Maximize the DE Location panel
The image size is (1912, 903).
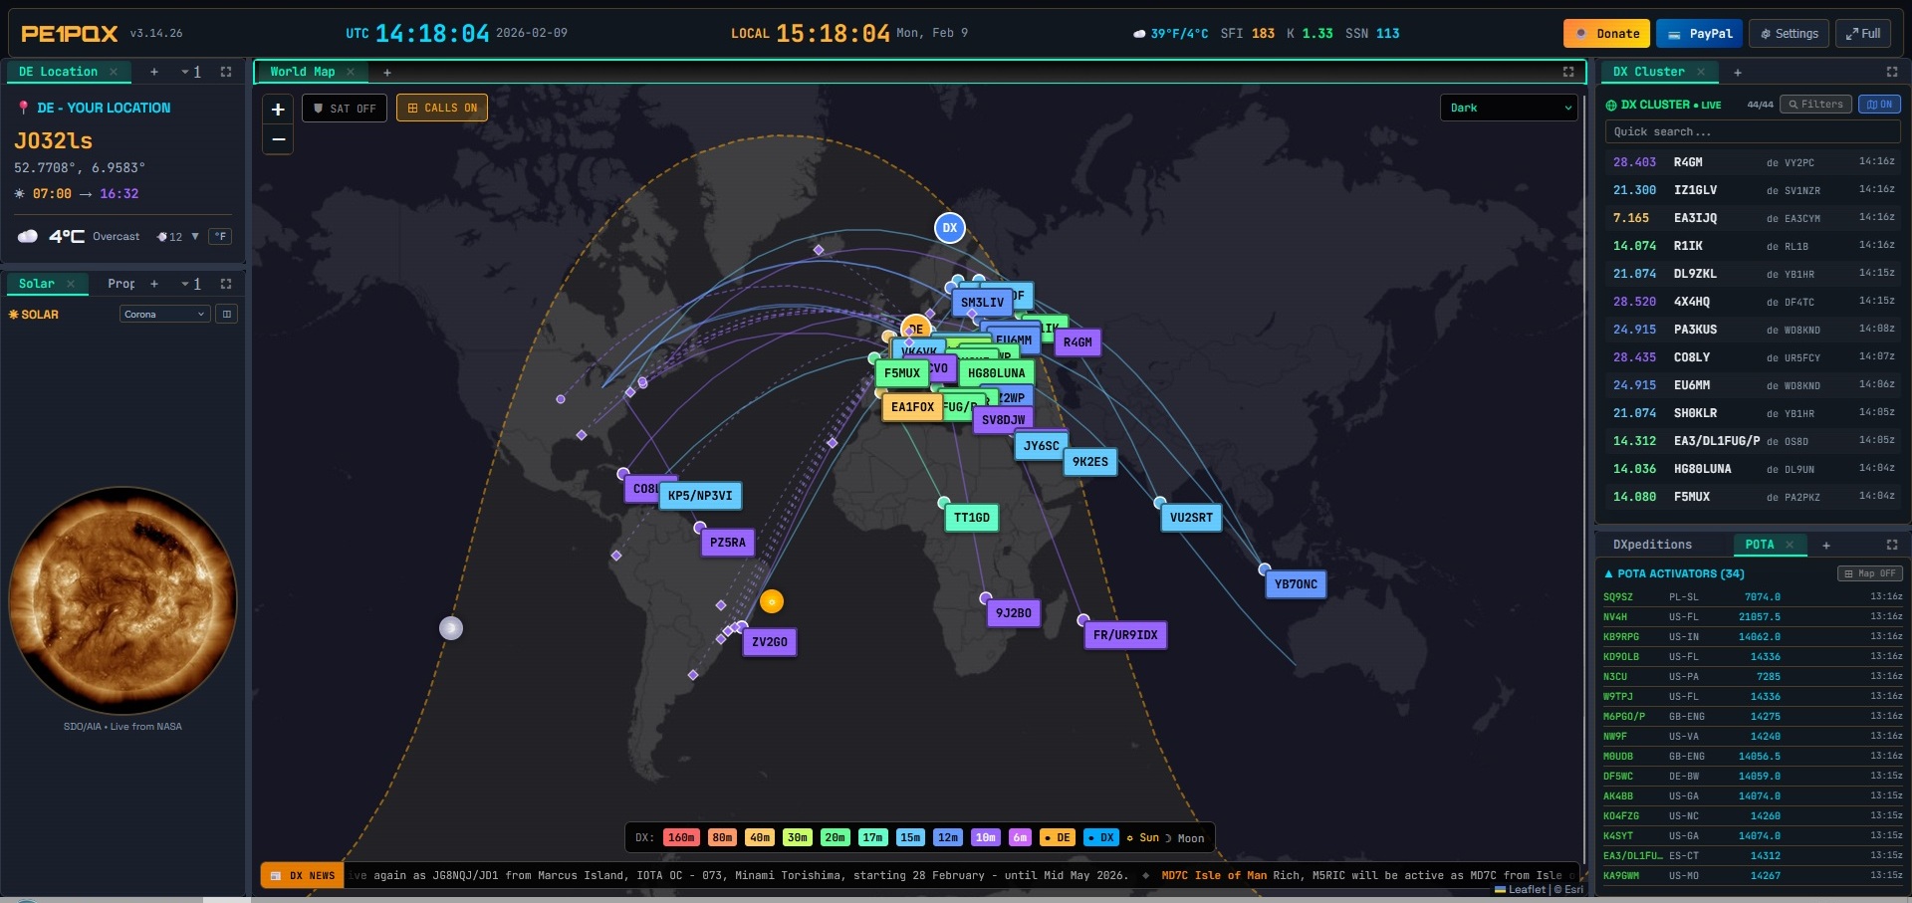click(x=226, y=72)
